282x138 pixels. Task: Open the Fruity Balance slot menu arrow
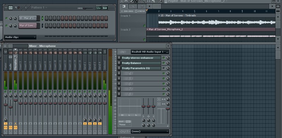click(x=119, y=63)
